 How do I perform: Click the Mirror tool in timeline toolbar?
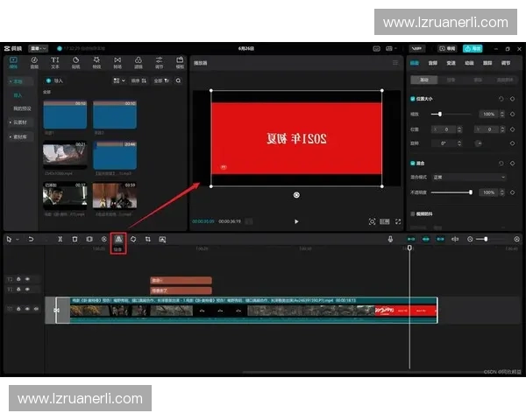click(118, 239)
